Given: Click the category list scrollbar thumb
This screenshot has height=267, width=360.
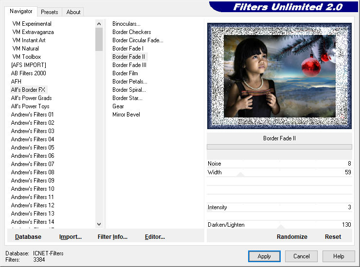Looking at the screenshot, I should coord(99,39).
